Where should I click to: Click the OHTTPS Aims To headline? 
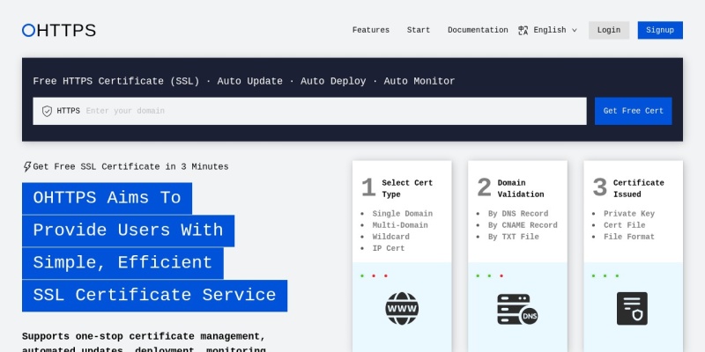pos(107,198)
